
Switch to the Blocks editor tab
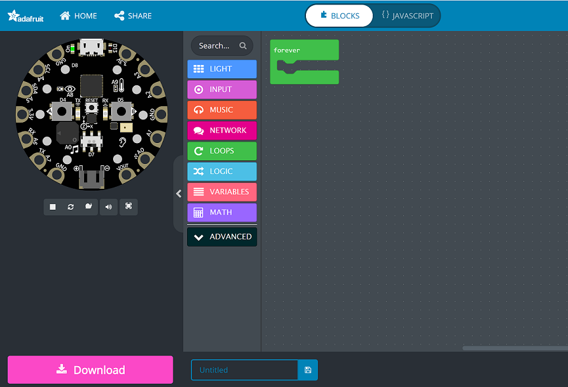click(x=340, y=16)
